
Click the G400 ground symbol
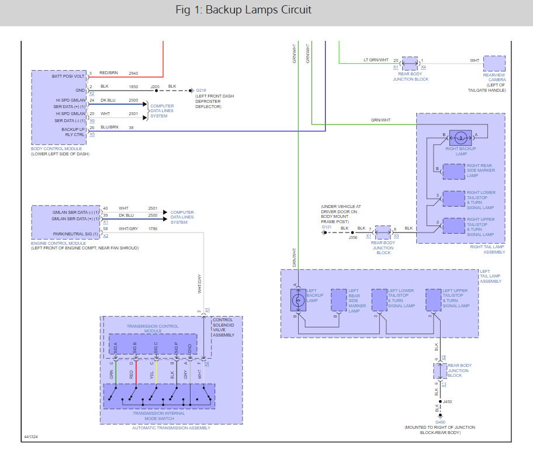click(x=440, y=415)
